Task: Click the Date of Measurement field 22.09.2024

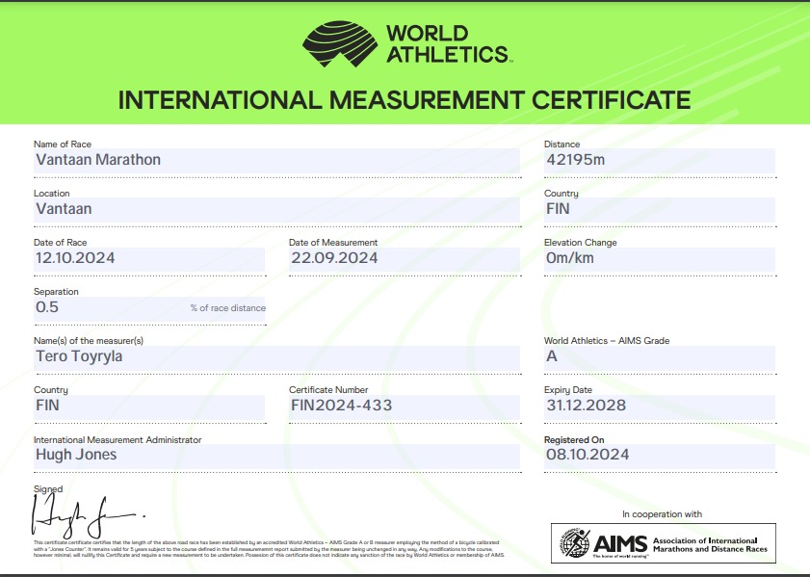Action: coord(405,258)
